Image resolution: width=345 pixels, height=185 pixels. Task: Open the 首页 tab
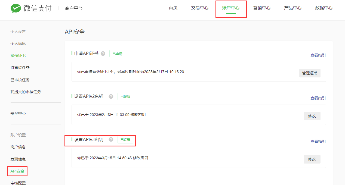point(173,8)
